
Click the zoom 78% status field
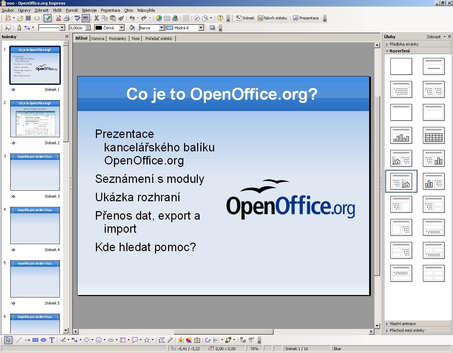pos(254,349)
